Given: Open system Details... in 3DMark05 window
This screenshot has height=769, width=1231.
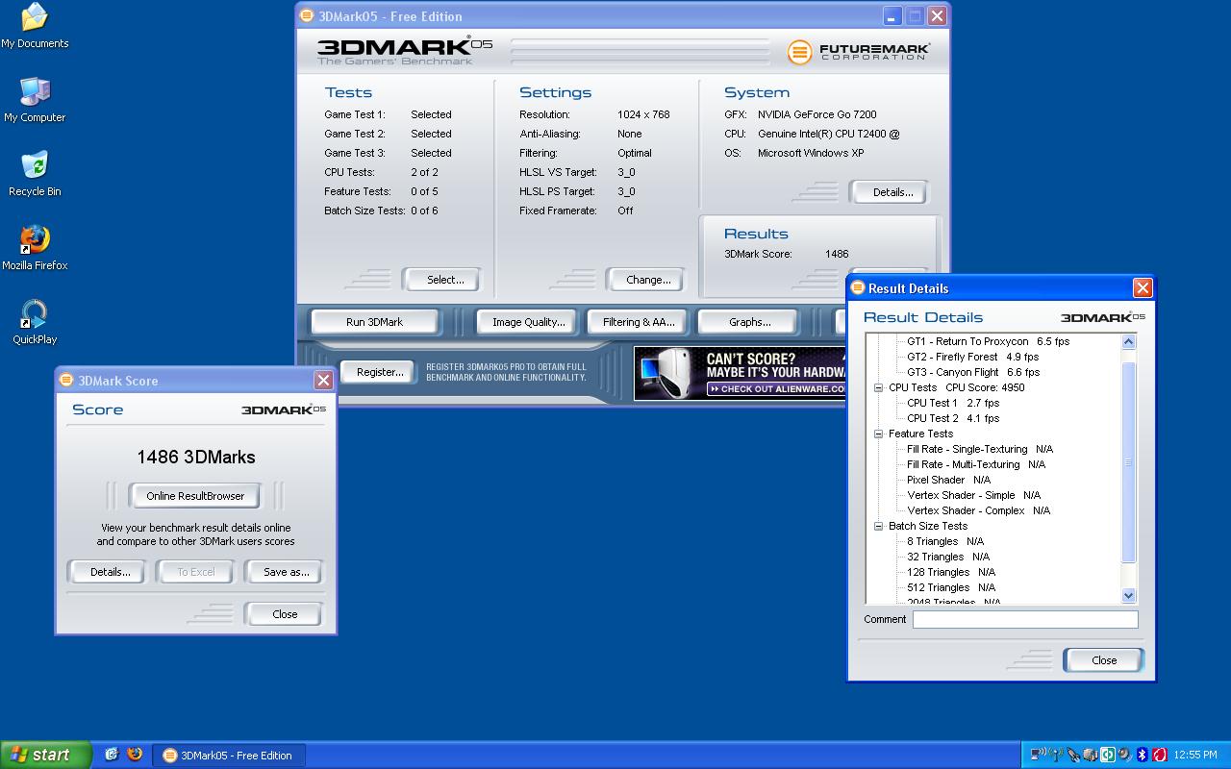Looking at the screenshot, I should pos(890,192).
